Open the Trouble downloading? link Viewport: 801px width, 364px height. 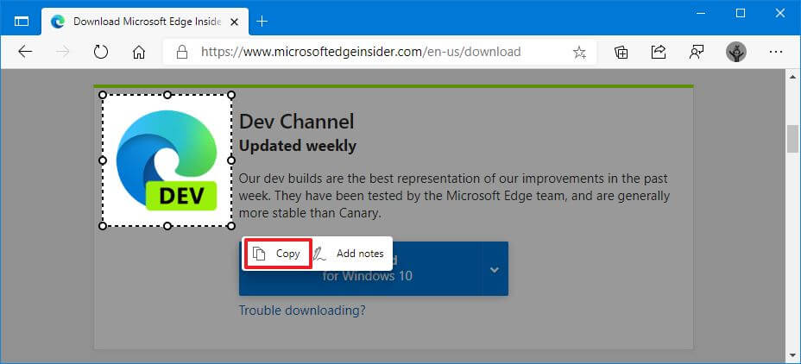click(x=302, y=310)
